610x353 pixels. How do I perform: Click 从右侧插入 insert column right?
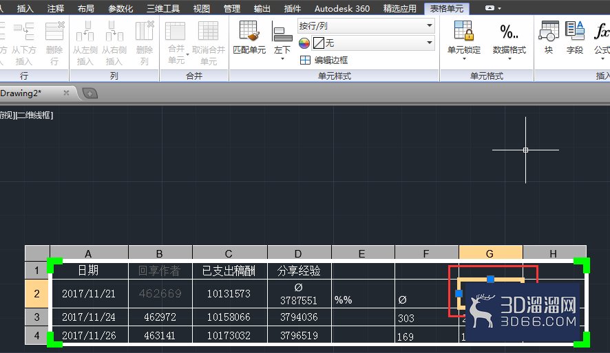click(x=114, y=31)
